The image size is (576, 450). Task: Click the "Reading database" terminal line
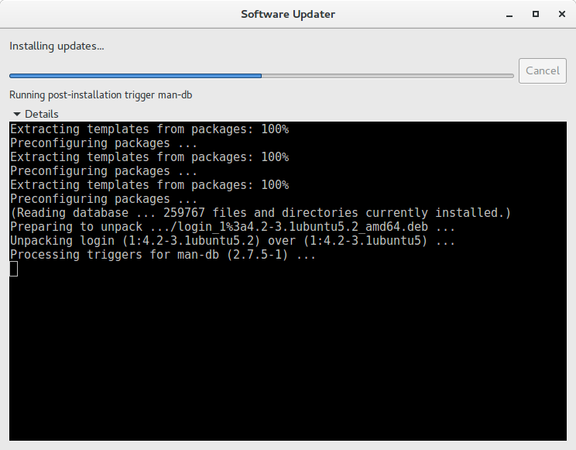(260, 212)
